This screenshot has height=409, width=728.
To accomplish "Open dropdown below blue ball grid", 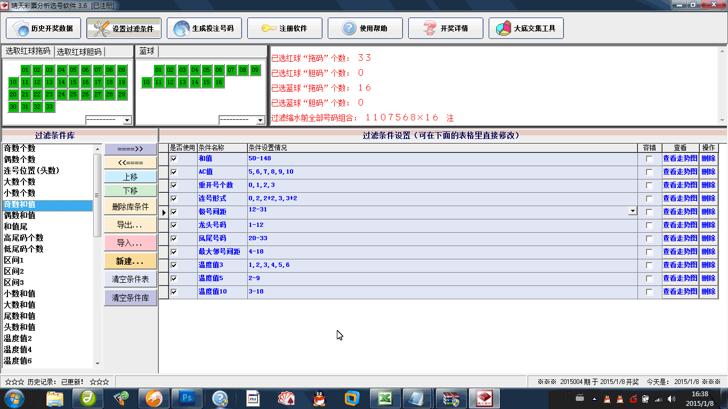I will pos(261,120).
